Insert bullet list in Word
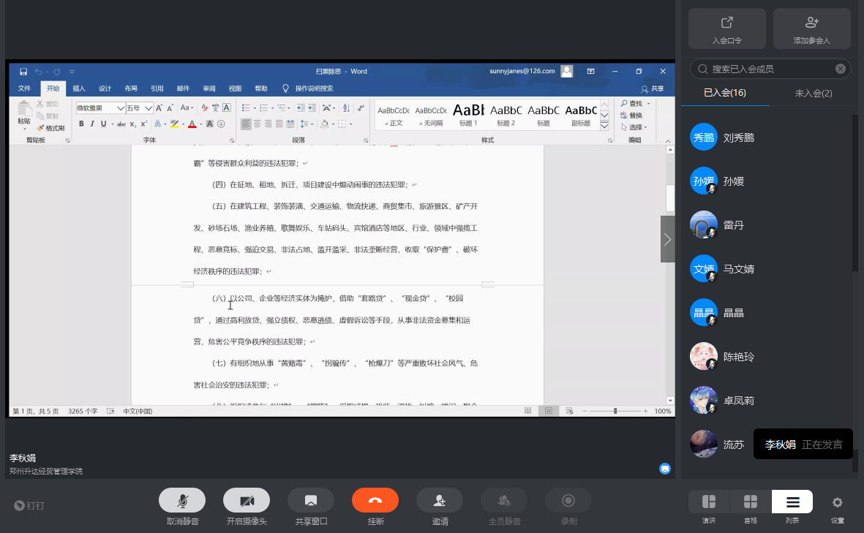This screenshot has height=533, width=864. [x=246, y=108]
